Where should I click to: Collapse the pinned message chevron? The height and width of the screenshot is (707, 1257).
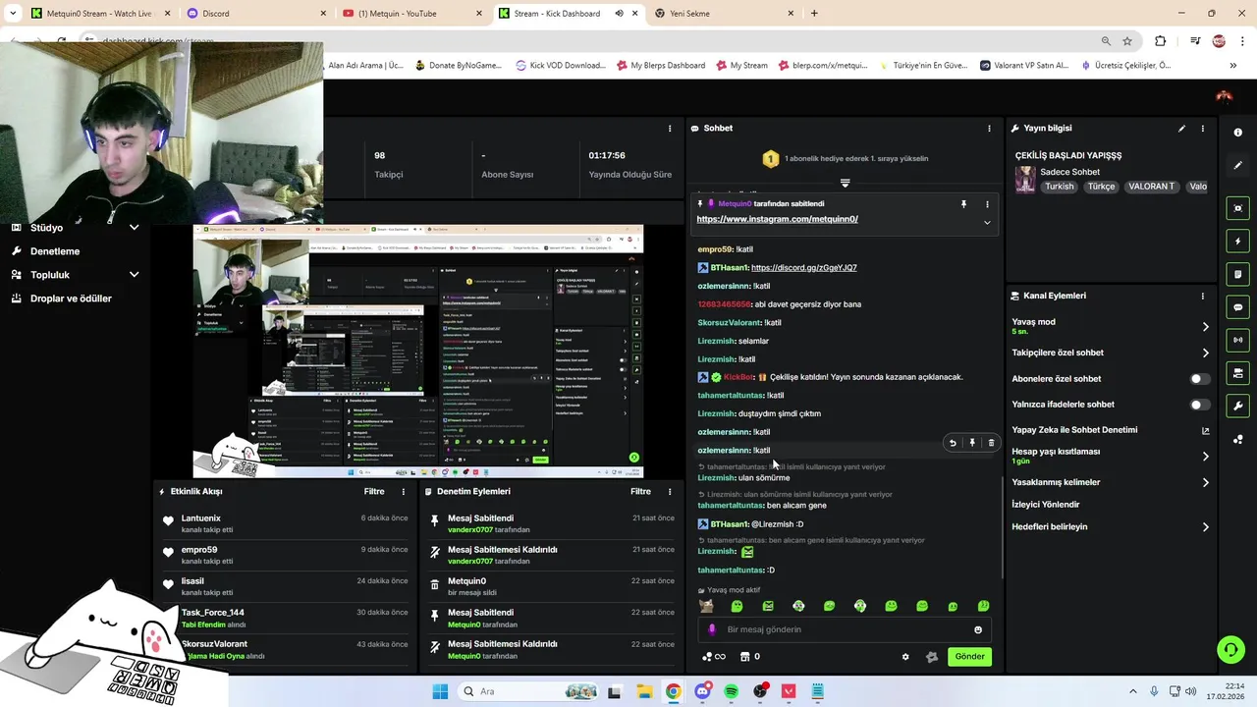coord(987,223)
